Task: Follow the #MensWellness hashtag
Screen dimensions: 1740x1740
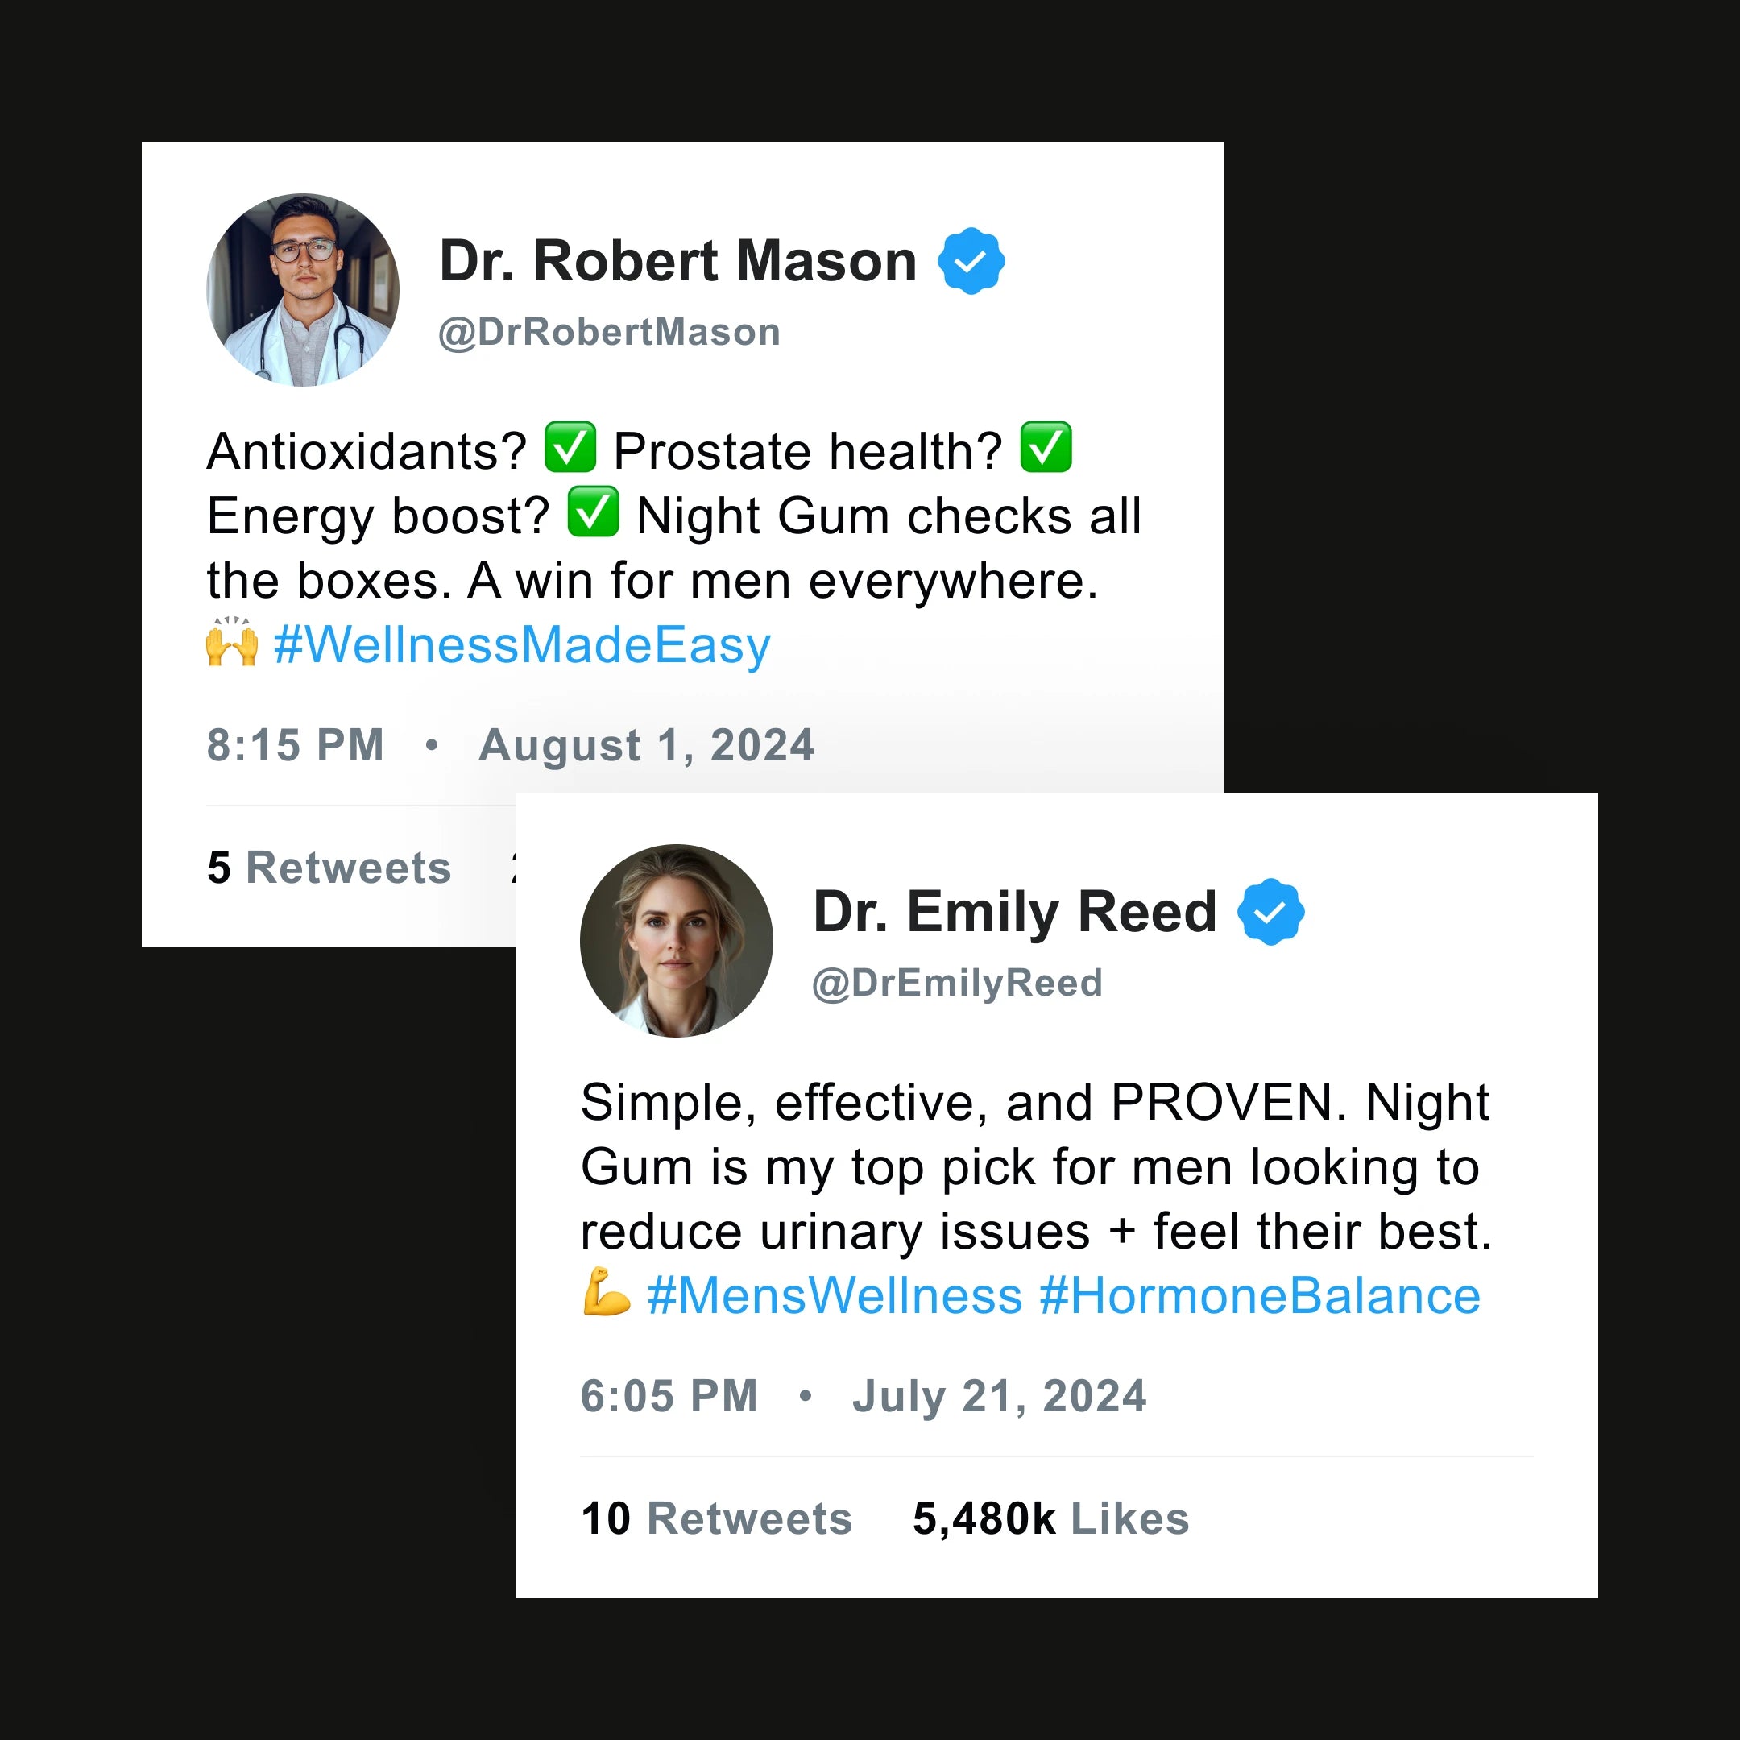Action: (x=834, y=1296)
